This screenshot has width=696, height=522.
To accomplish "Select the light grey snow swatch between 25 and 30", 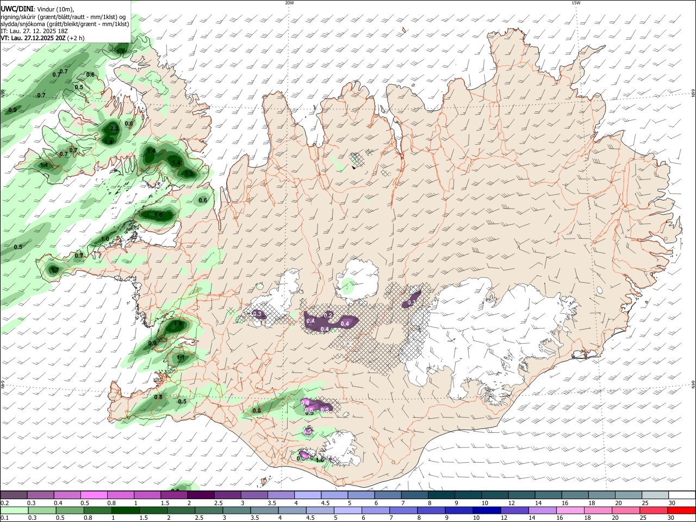I will coord(656,495).
